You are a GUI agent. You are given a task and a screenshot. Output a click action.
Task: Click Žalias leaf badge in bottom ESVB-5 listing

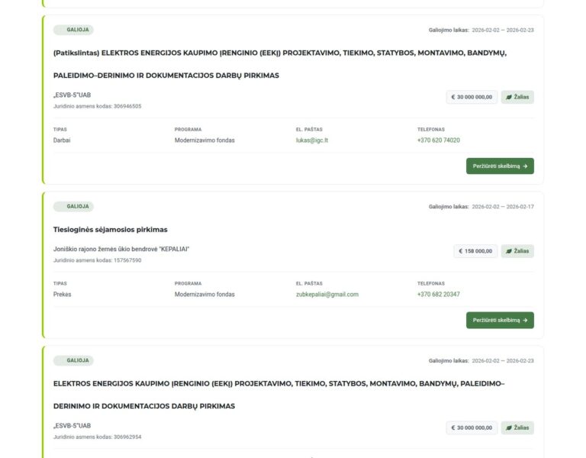click(x=517, y=427)
